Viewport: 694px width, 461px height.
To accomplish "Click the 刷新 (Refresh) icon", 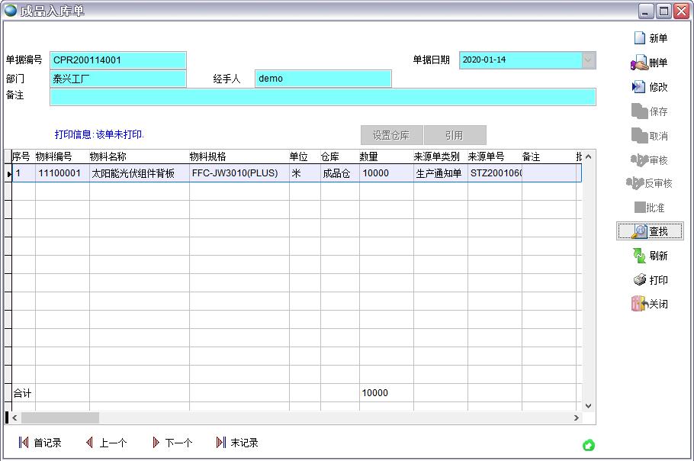I will (639, 256).
